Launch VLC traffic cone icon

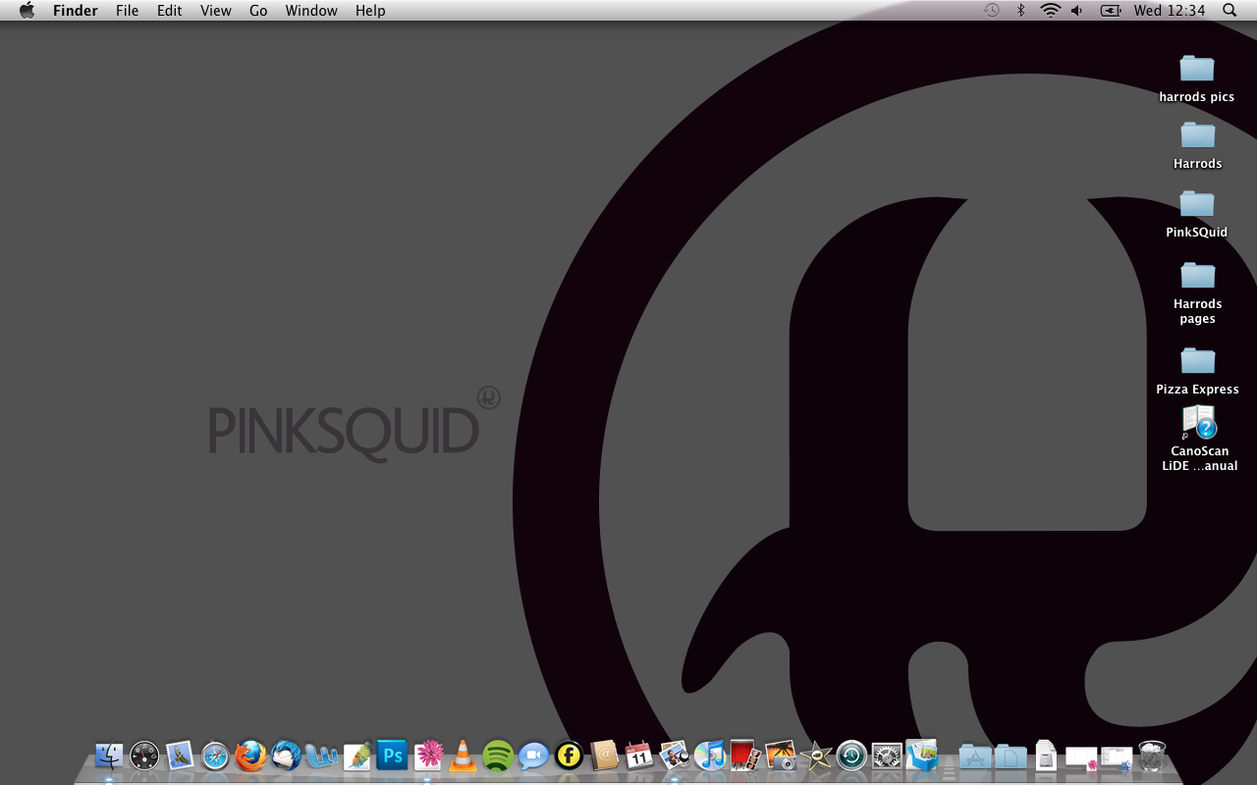463,756
